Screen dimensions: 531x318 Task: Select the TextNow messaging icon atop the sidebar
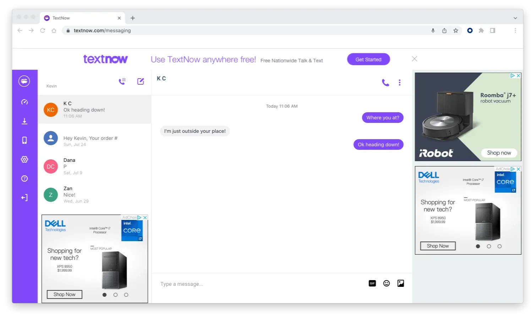click(x=24, y=81)
